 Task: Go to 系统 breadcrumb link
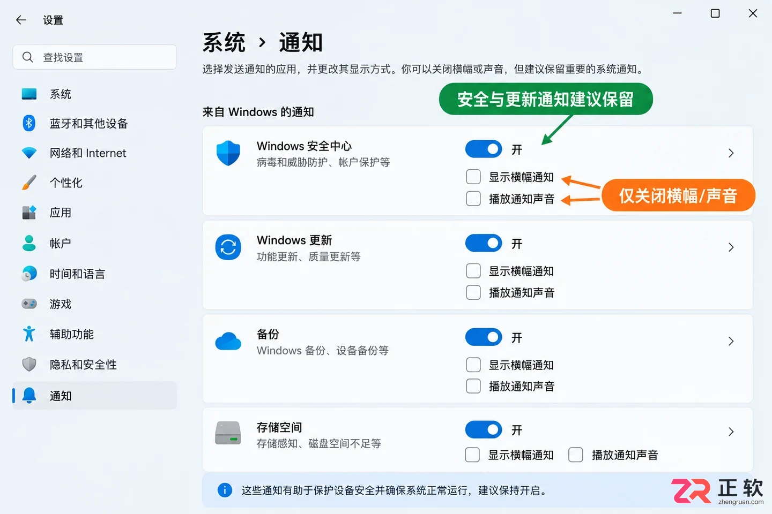click(224, 43)
